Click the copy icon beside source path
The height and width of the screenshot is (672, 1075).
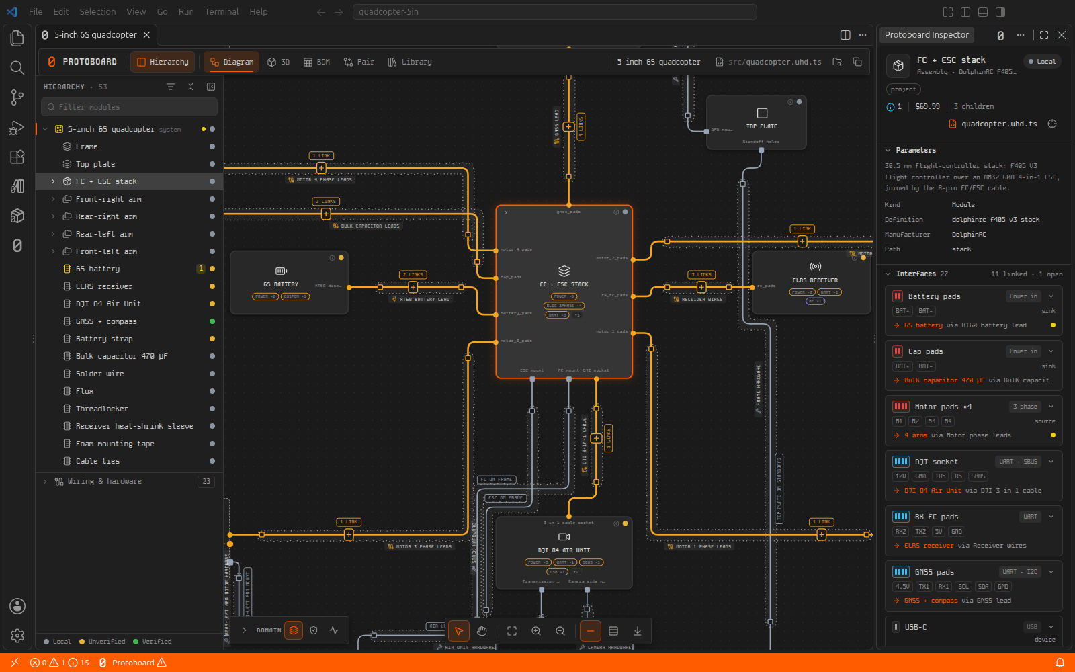coord(857,62)
